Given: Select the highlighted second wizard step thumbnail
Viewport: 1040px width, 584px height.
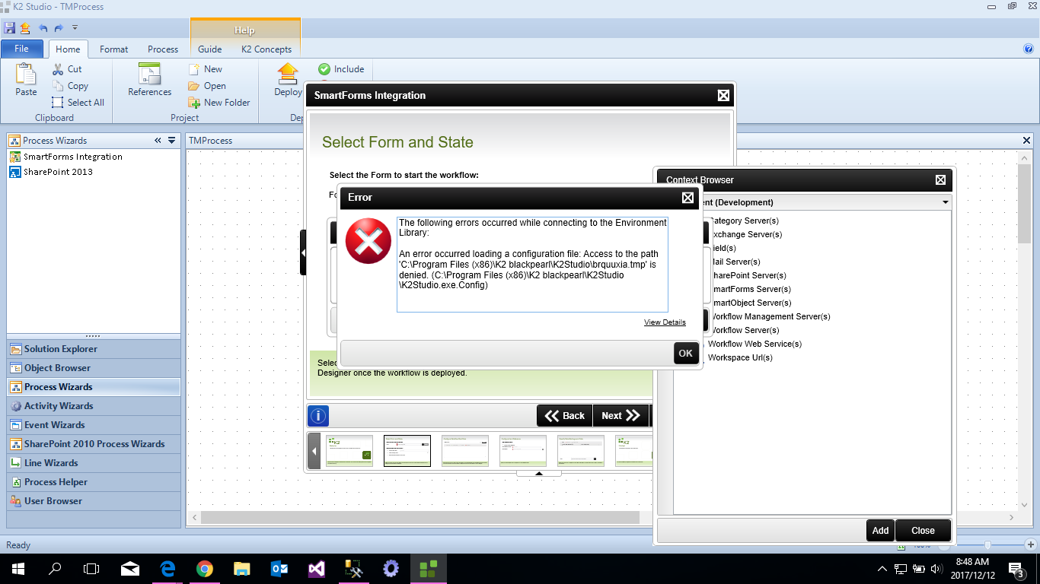Looking at the screenshot, I should tap(407, 451).
